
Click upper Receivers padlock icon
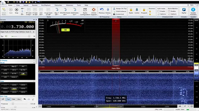(x=150, y=11)
